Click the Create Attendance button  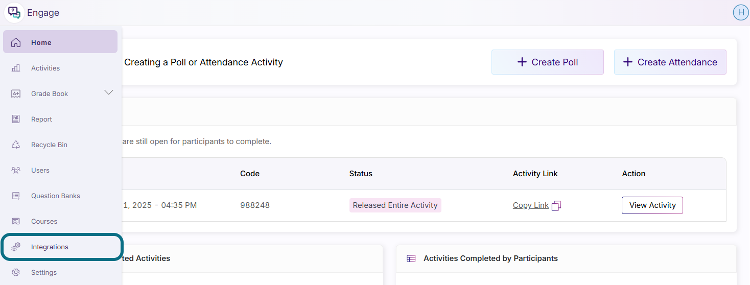pyautogui.click(x=670, y=62)
